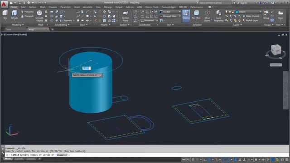This screenshot has height=163, width=290.
Task: Expand the Modeling panel dropdown
Action: pyautogui.click(x=18, y=25)
